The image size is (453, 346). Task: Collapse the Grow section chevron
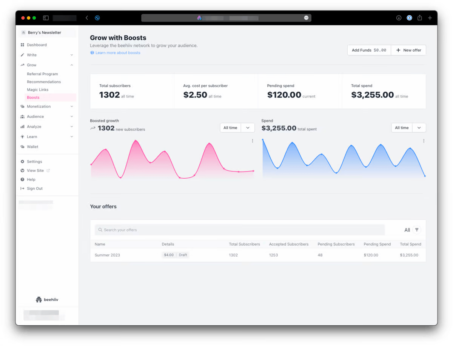72,65
